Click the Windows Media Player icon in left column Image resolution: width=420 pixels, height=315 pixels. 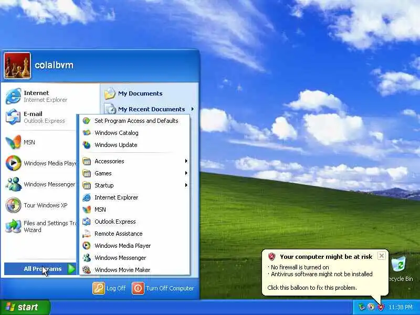click(x=13, y=163)
